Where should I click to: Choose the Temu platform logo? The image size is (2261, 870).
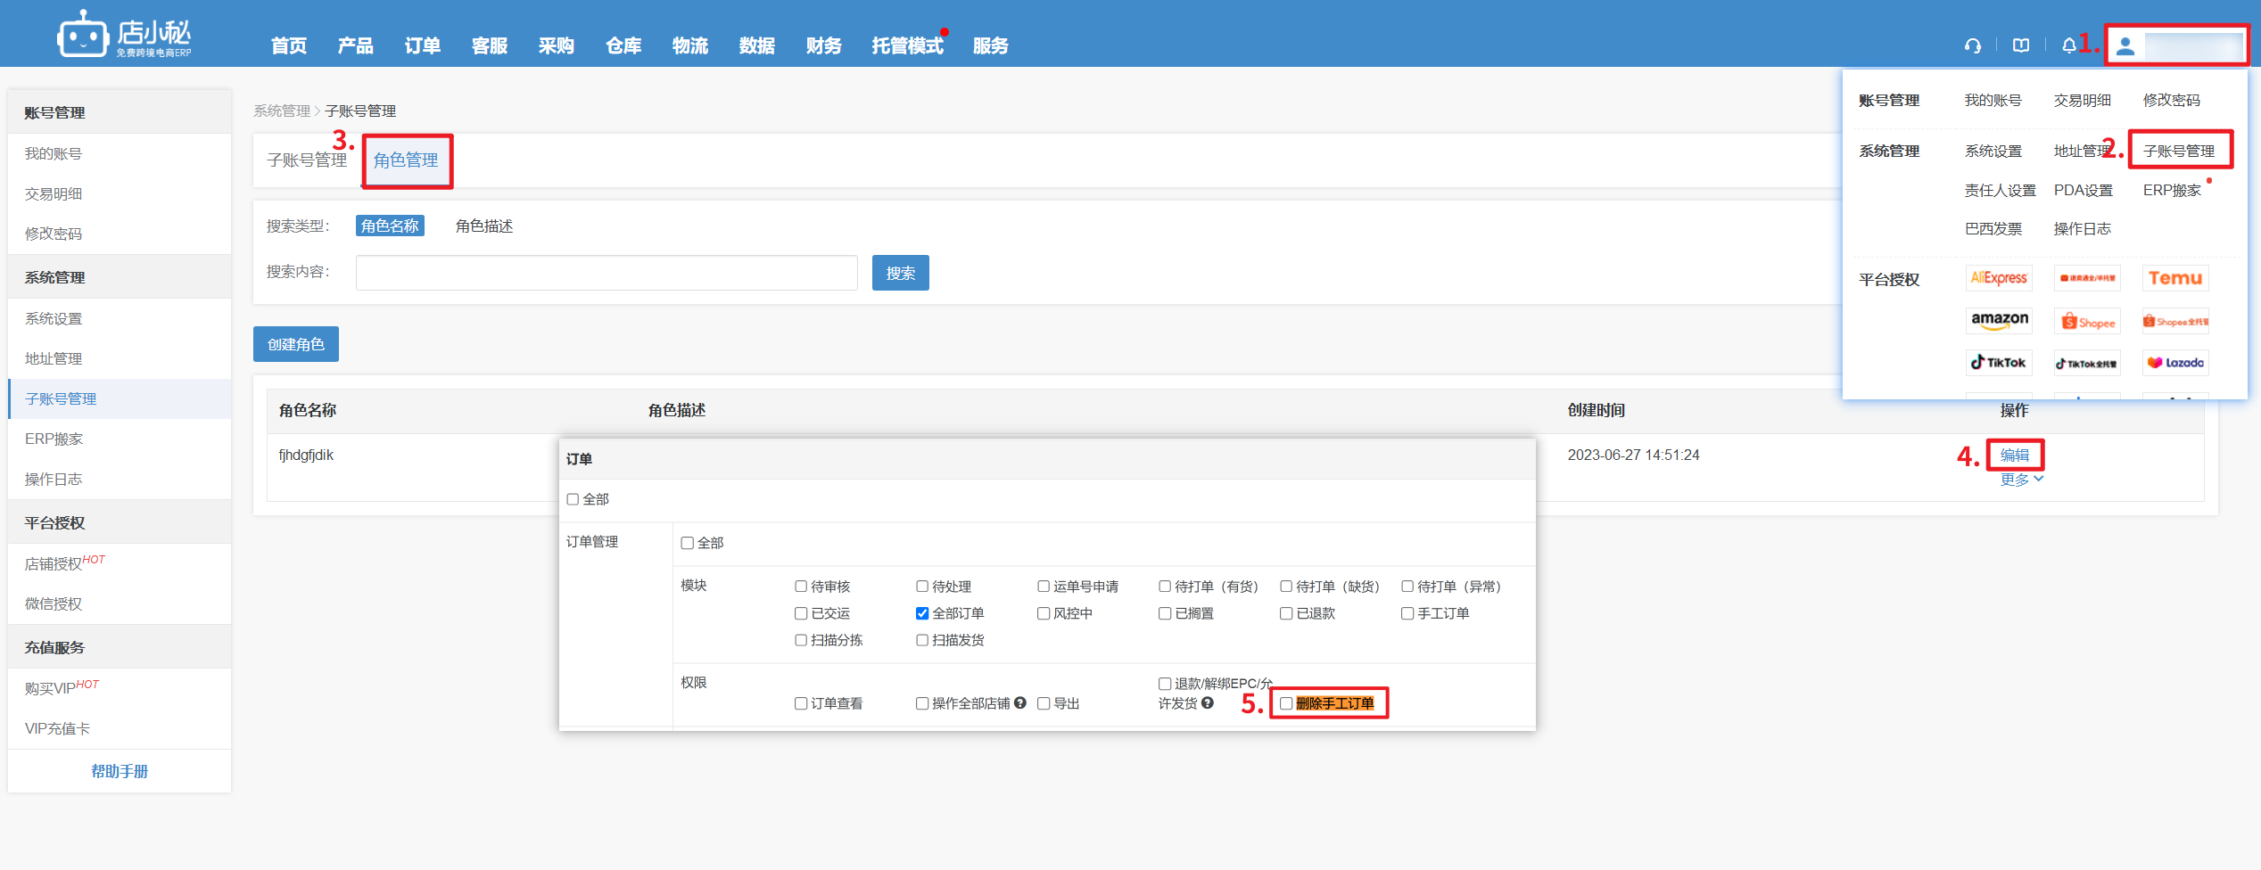pos(2174,278)
